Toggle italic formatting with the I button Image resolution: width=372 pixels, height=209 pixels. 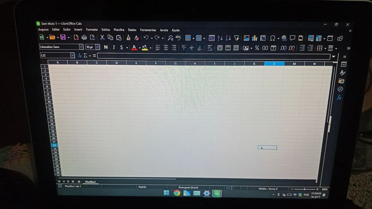pyautogui.click(x=114, y=47)
